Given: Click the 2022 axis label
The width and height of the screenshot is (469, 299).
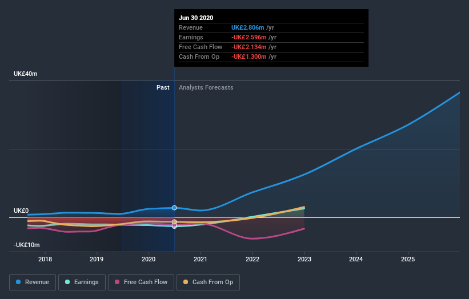Looking at the screenshot, I should (252, 259).
